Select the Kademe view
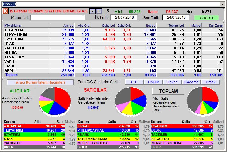This screenshot has height=152, width=227. [191, 82]
